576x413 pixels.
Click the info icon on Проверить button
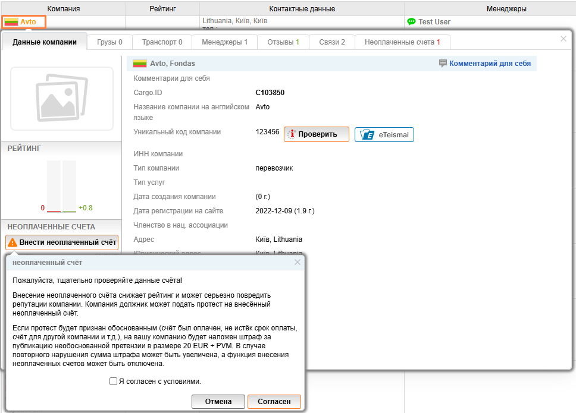(291, 134)
